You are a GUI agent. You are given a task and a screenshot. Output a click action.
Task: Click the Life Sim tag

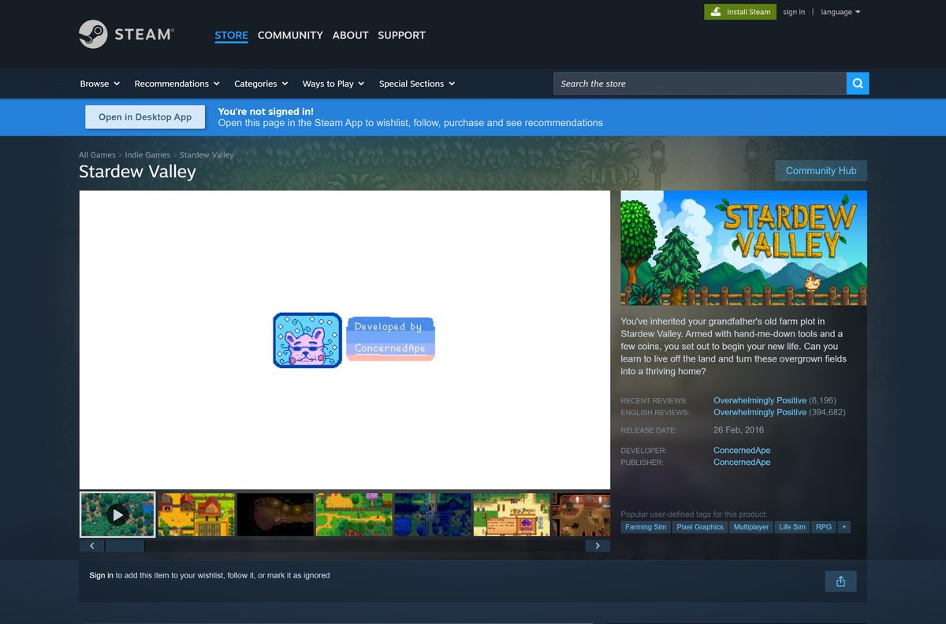tap(792, 527)
